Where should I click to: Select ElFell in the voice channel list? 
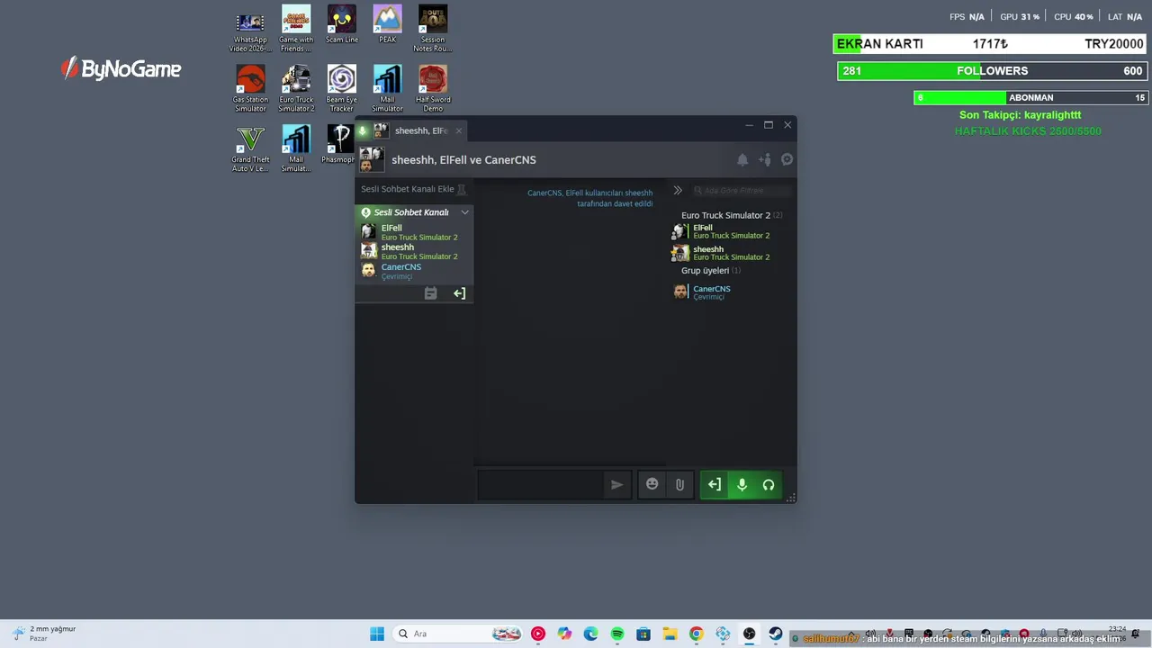coord(414,232)
